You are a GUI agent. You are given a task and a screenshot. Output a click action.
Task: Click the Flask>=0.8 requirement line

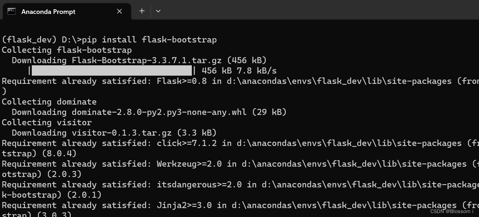(179, 81)
